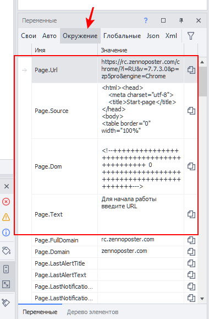Image resolution: width=209 pixels, height=319 pixels.
Task: Click the 'Для начала работы' value cell
Action: coord(141,214)
